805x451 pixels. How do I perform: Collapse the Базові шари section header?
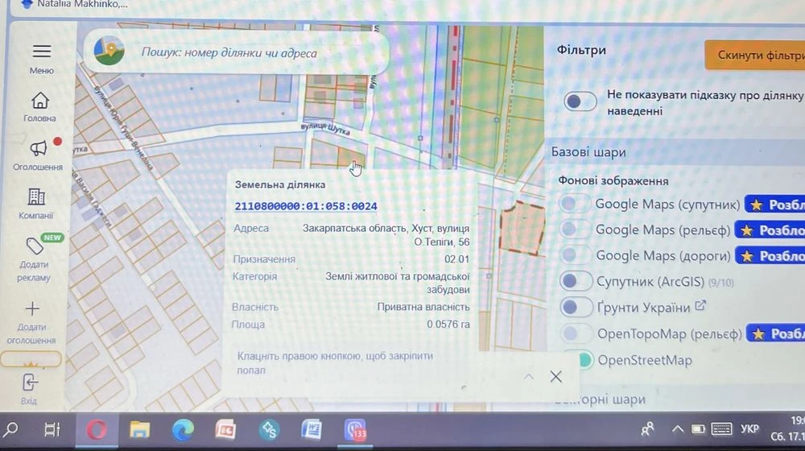[674, 152]
